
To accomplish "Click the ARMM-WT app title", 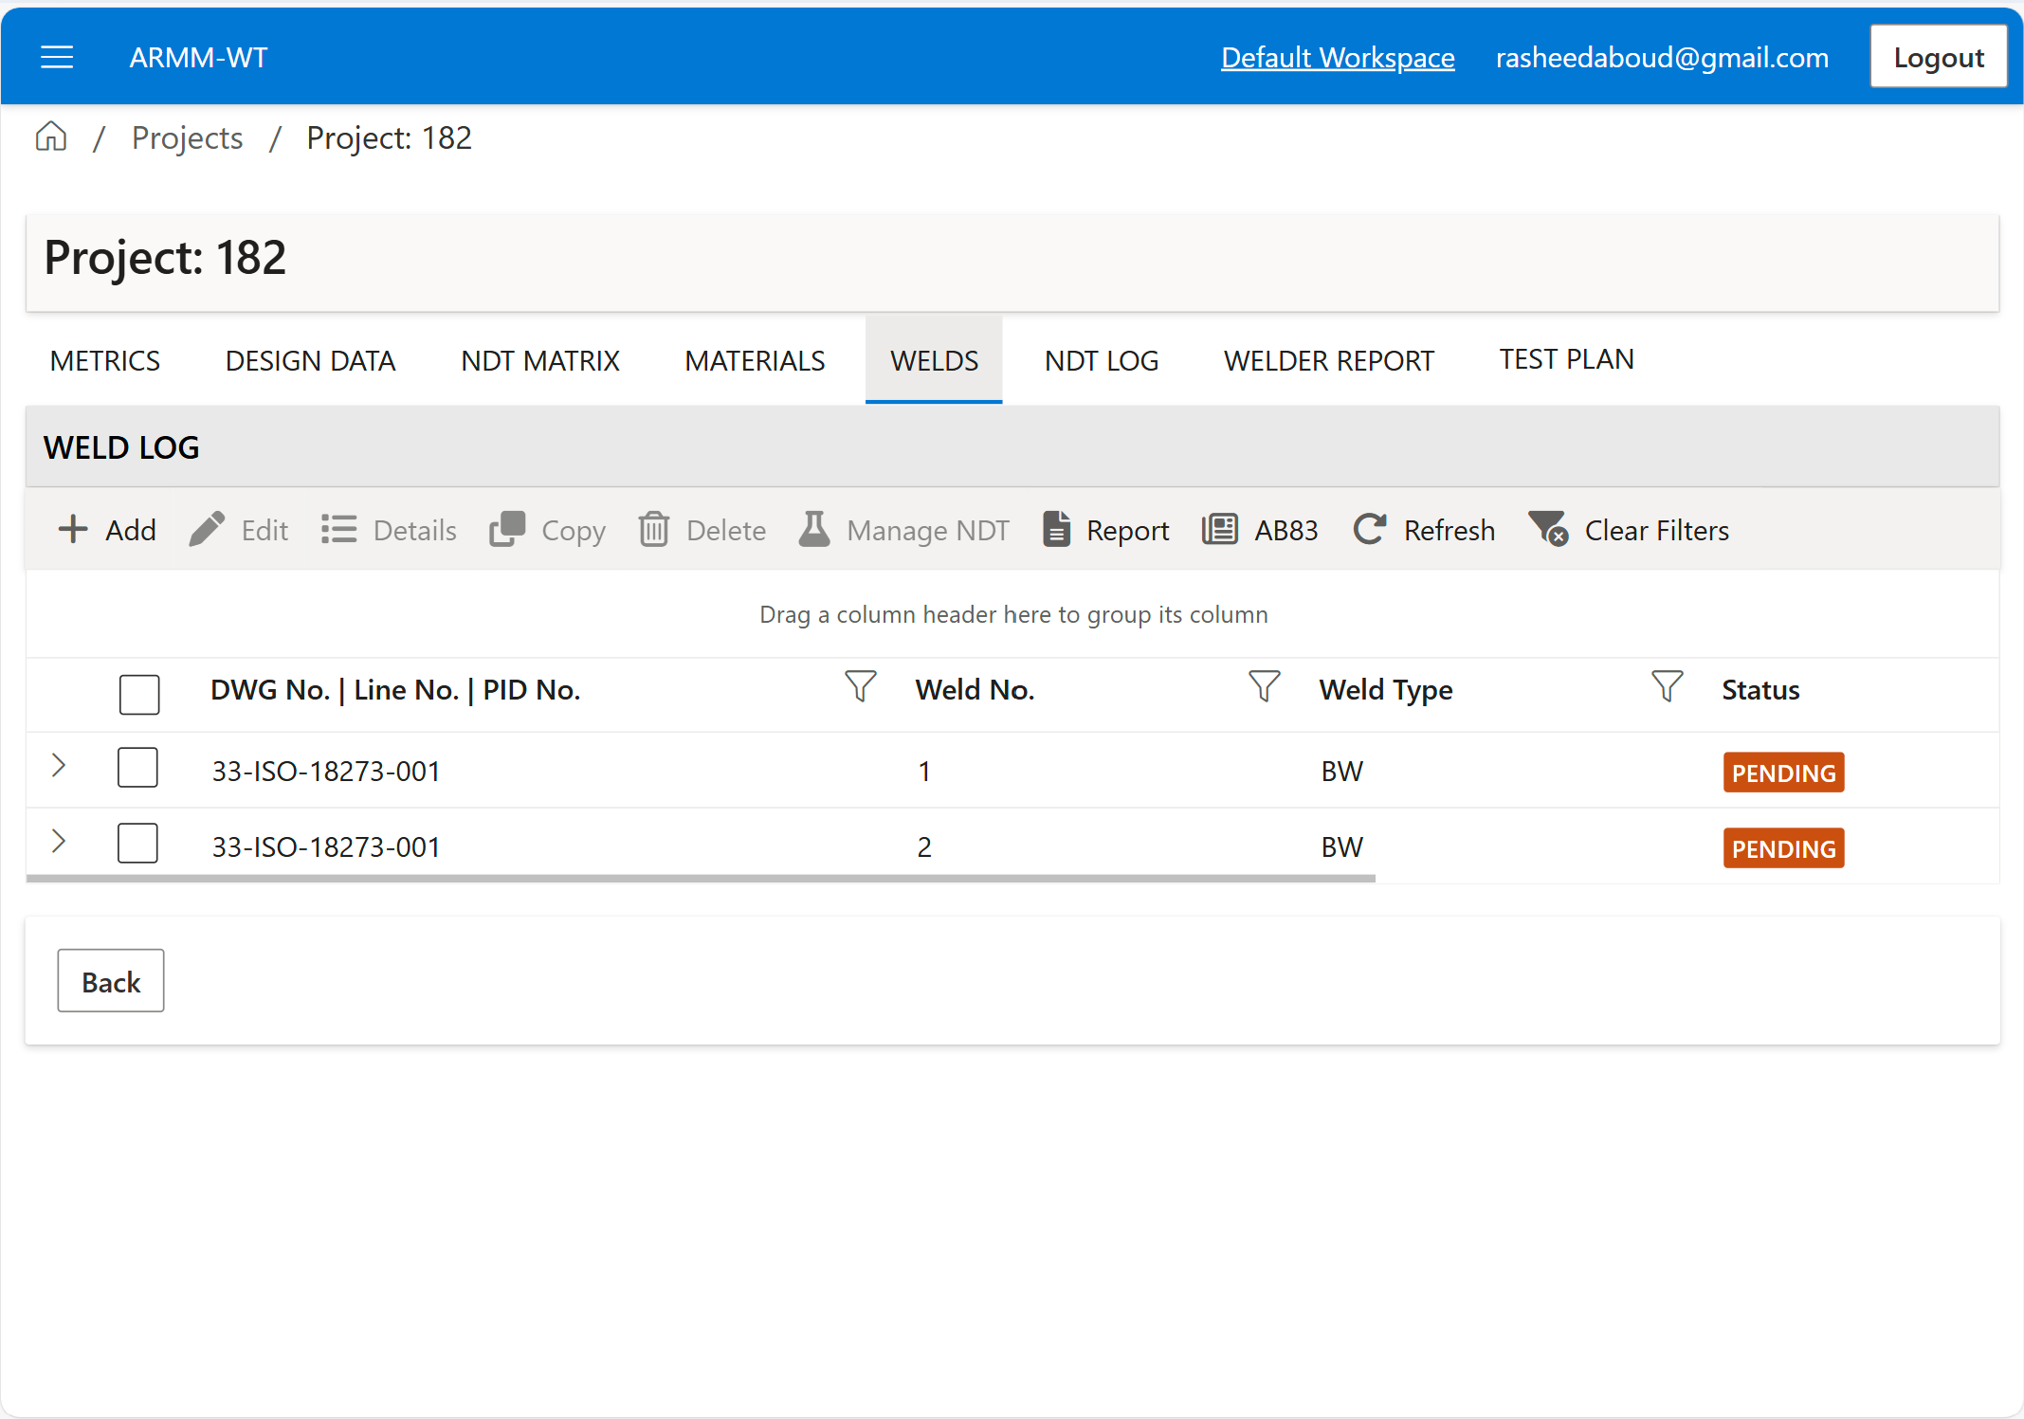I will tap(198, 58).
